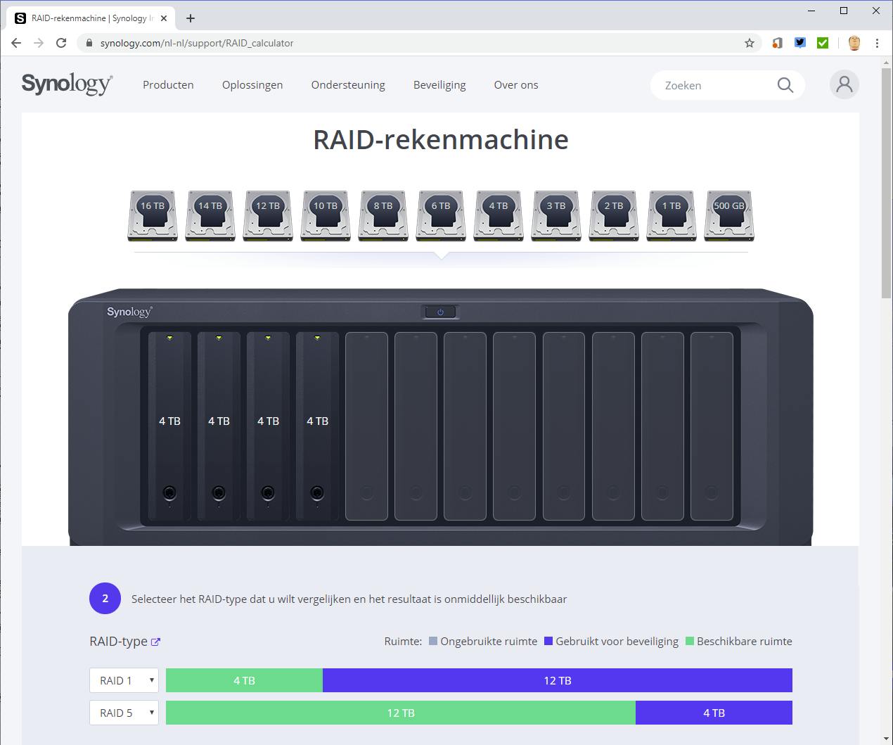Image resolution: width=893 pixels, height=745 pixels.
Task: Click the Beschikbare ruimte legend
Action: click(739, 641)
